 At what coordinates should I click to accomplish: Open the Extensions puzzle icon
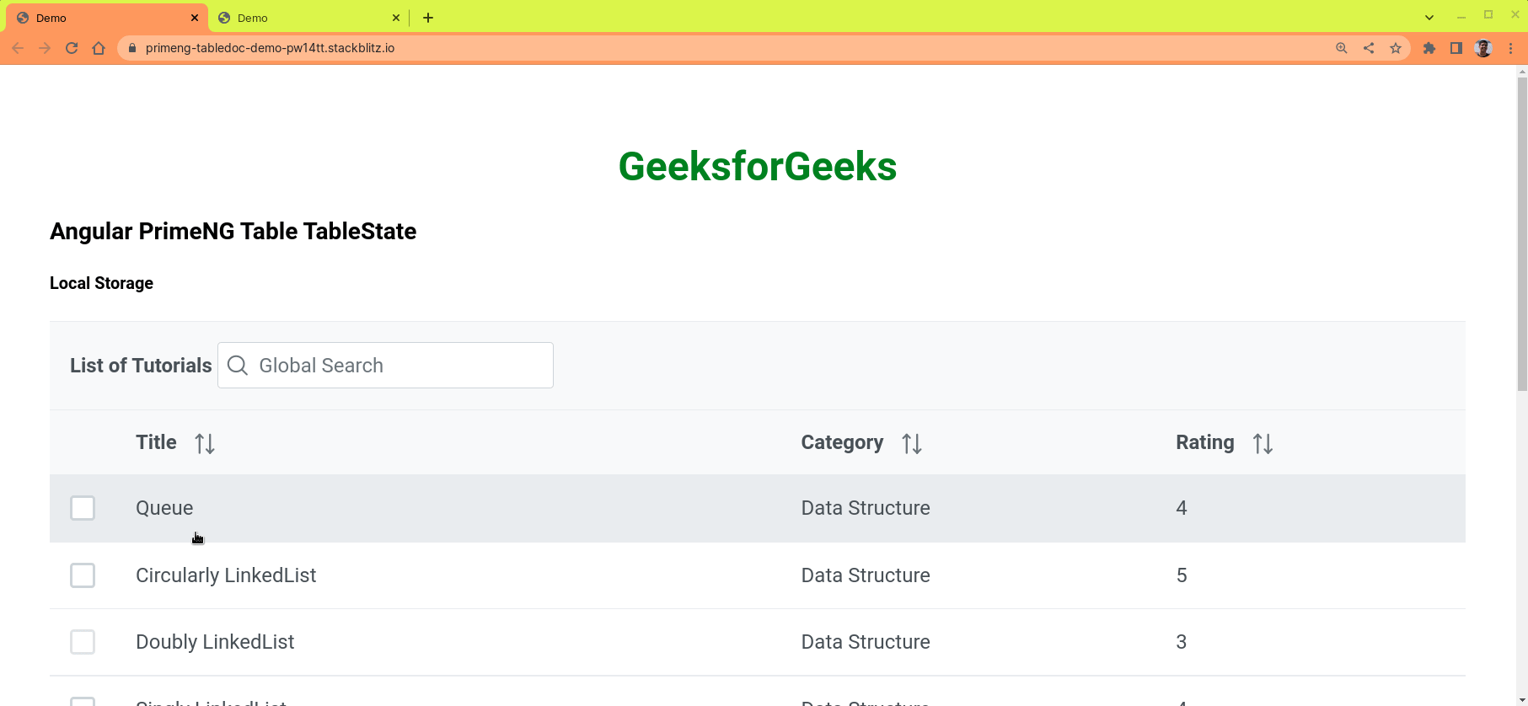1429,48
